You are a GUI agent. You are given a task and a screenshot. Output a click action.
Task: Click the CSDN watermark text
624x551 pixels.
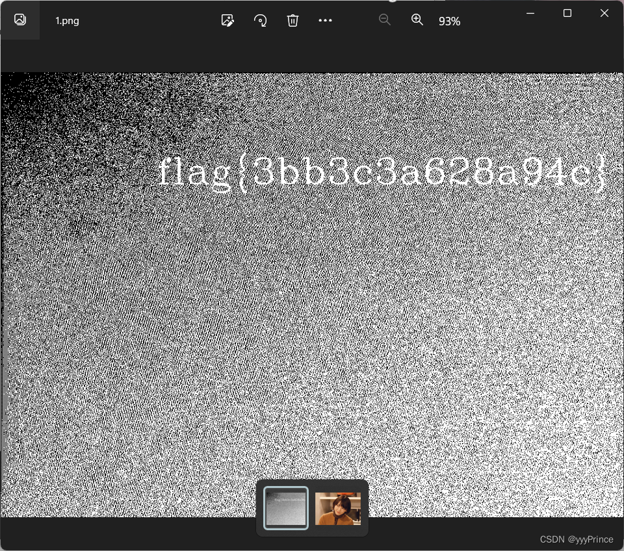tap(577, 539)
